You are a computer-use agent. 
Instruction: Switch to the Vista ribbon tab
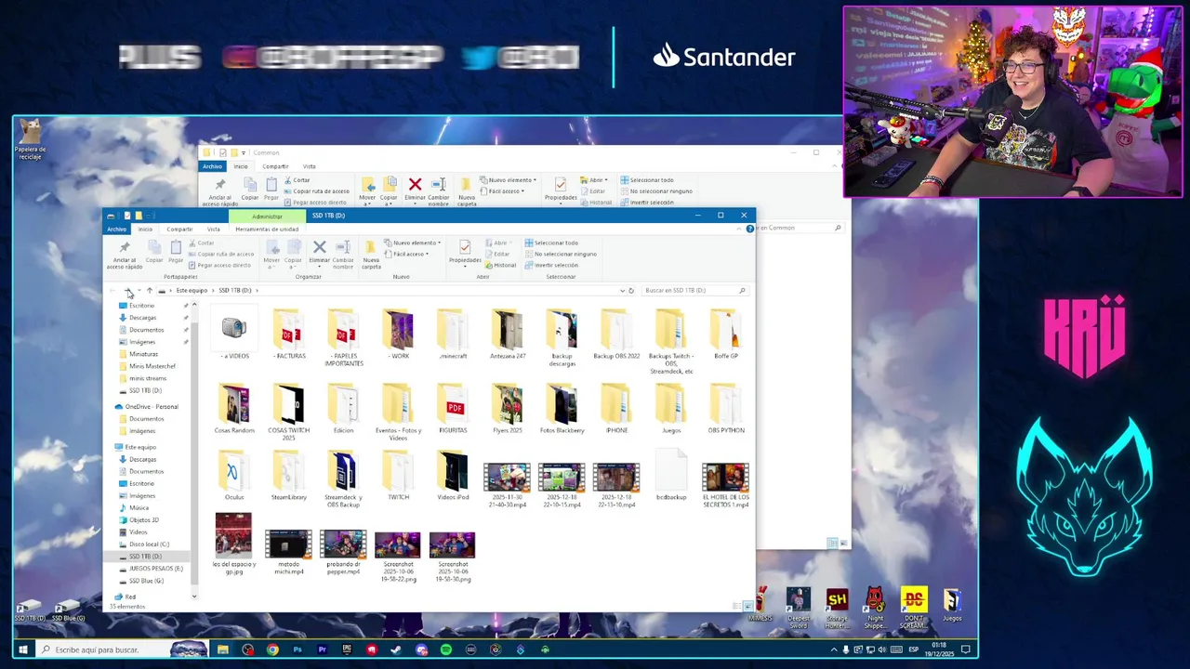click(214, 229)
